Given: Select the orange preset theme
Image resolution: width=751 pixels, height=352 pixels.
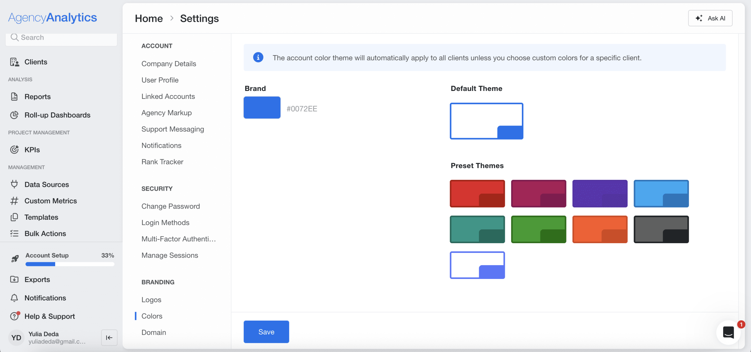Looking at the screenshot, I should tap(600, 229).
